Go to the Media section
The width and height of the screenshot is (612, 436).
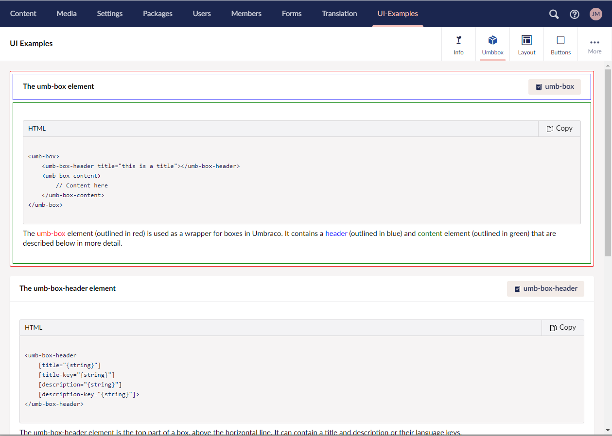click(x=67, y=14)
